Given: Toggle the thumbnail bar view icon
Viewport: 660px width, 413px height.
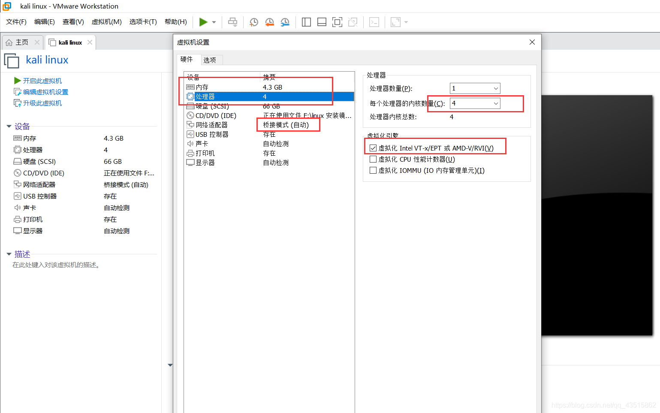Looking at the screenshot, I should [x=322, y=22].
